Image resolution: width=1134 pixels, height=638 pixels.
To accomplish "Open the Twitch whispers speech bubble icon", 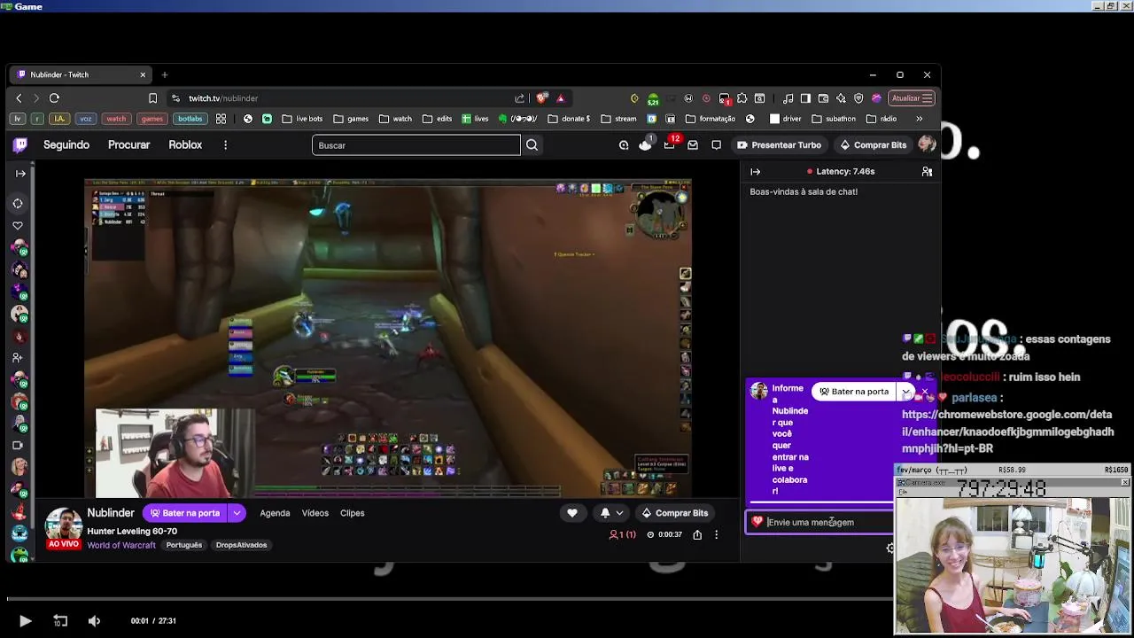I will coord(716,144).
